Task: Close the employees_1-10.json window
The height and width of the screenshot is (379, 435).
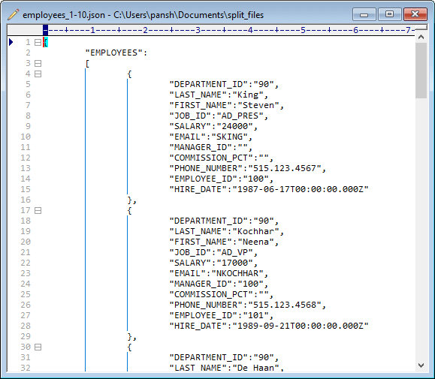Action: [415, 14]
